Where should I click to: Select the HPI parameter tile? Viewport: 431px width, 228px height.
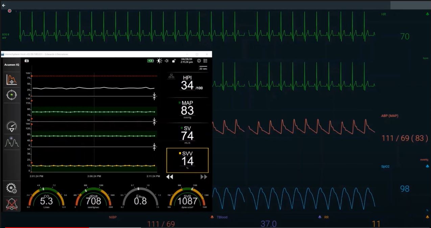click(x=187, y=83)
